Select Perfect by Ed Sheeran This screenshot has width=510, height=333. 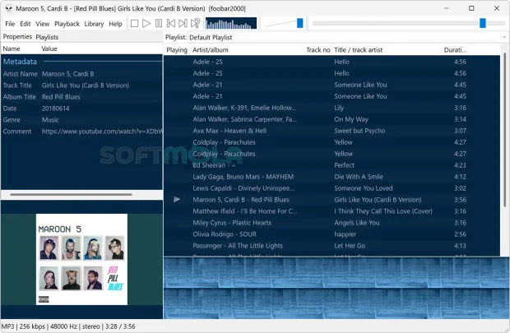[x=331, y=165]
